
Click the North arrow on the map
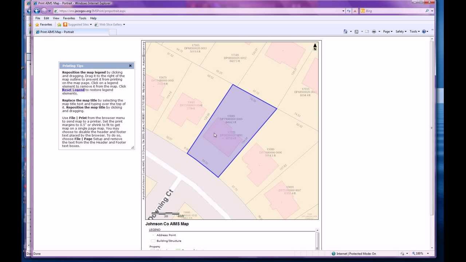(315, 47)
